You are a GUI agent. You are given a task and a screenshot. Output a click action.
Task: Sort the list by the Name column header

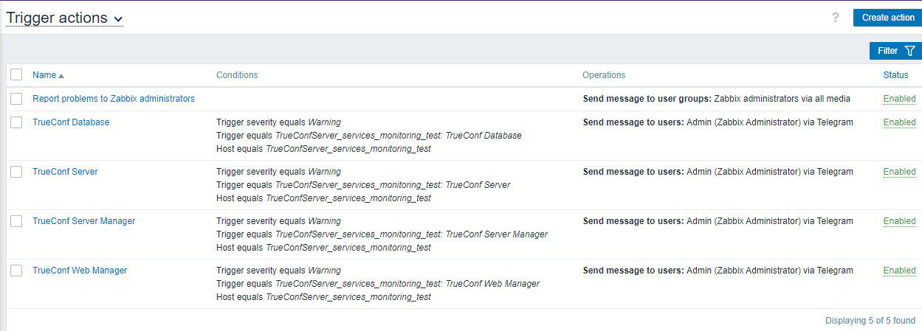(x=44, y=75)
